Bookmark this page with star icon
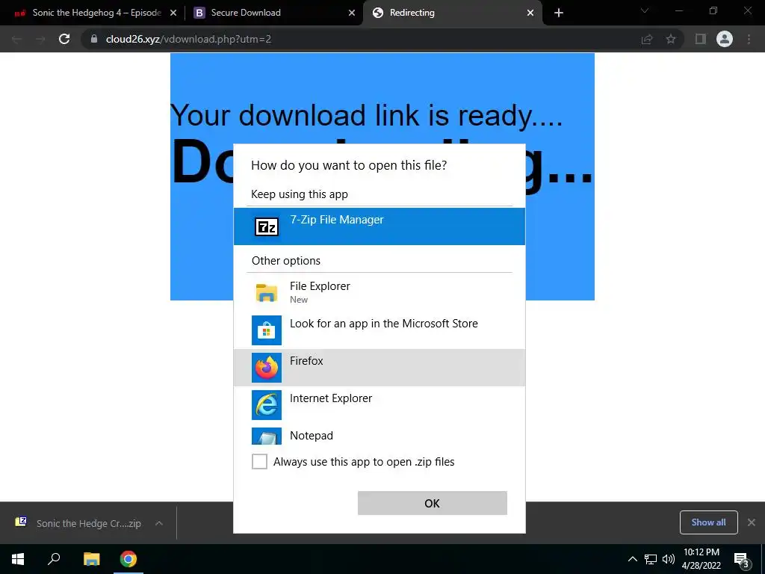This screenshot has width=765, height=574. click(671, 39)
